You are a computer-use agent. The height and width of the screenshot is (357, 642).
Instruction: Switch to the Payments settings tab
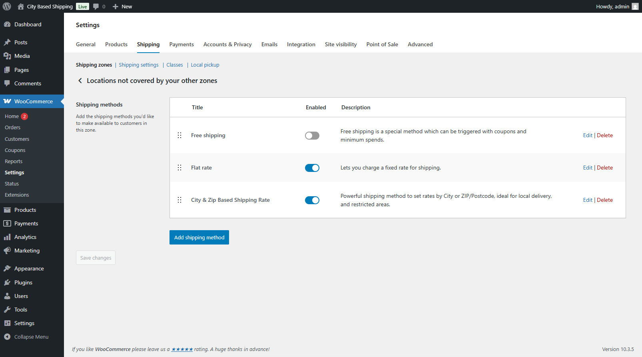[x=181, y=44]
